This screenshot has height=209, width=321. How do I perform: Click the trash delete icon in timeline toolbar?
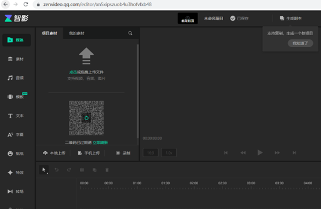click(x=107, y=170)
